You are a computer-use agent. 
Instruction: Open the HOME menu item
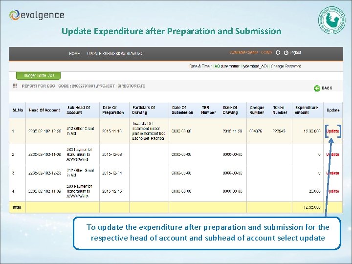(x=74, y=54)
